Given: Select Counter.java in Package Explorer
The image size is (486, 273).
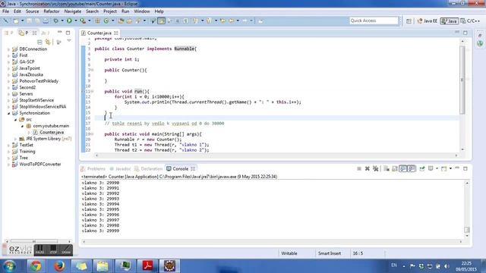Looking at the screenshot, I should coord(49,132).
